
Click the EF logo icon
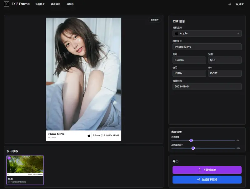pyautogui.click(x=6, y=4)
